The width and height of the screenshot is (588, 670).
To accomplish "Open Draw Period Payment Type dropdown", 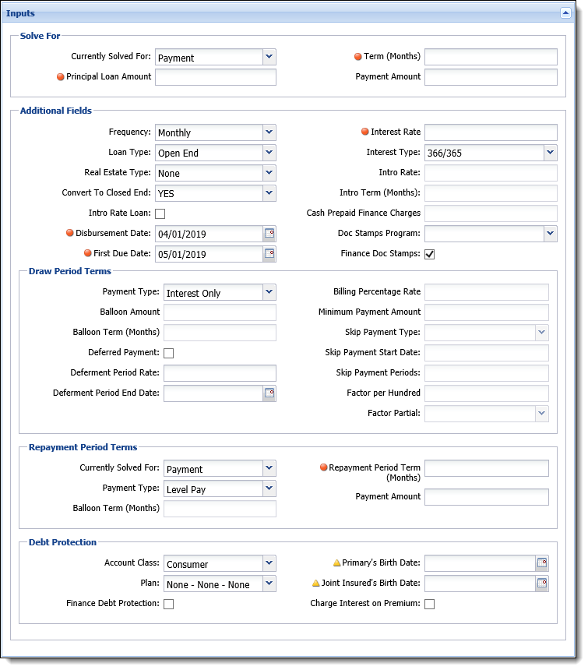I will pos(269,292).
